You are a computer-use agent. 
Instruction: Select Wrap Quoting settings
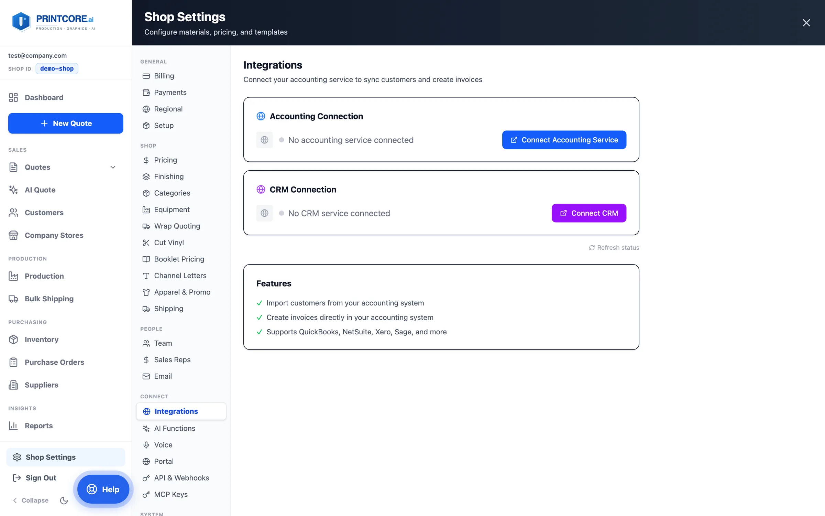pos(181,226)
